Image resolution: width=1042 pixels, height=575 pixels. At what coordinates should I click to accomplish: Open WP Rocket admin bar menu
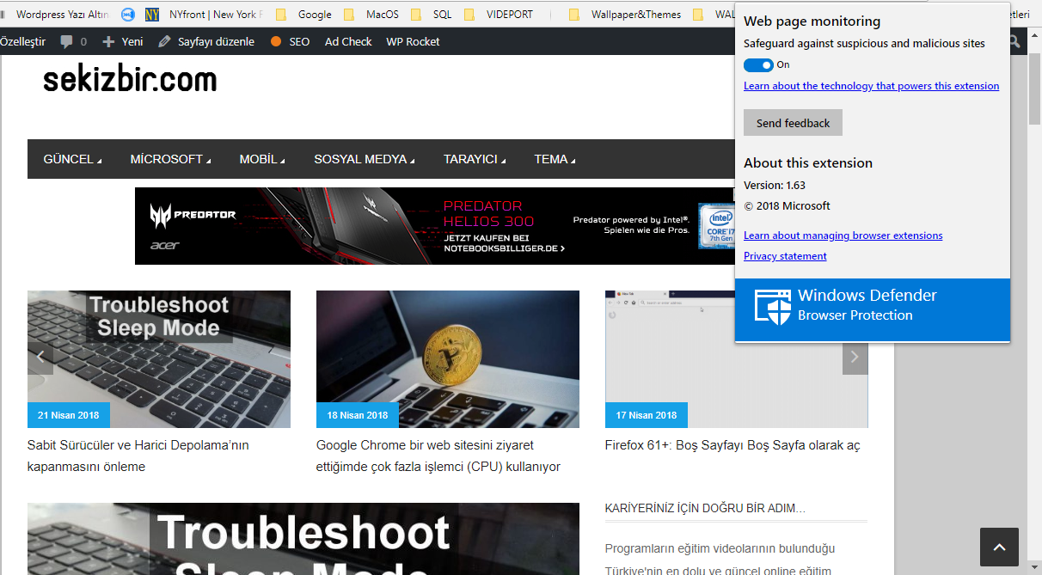tap(413, 41)
